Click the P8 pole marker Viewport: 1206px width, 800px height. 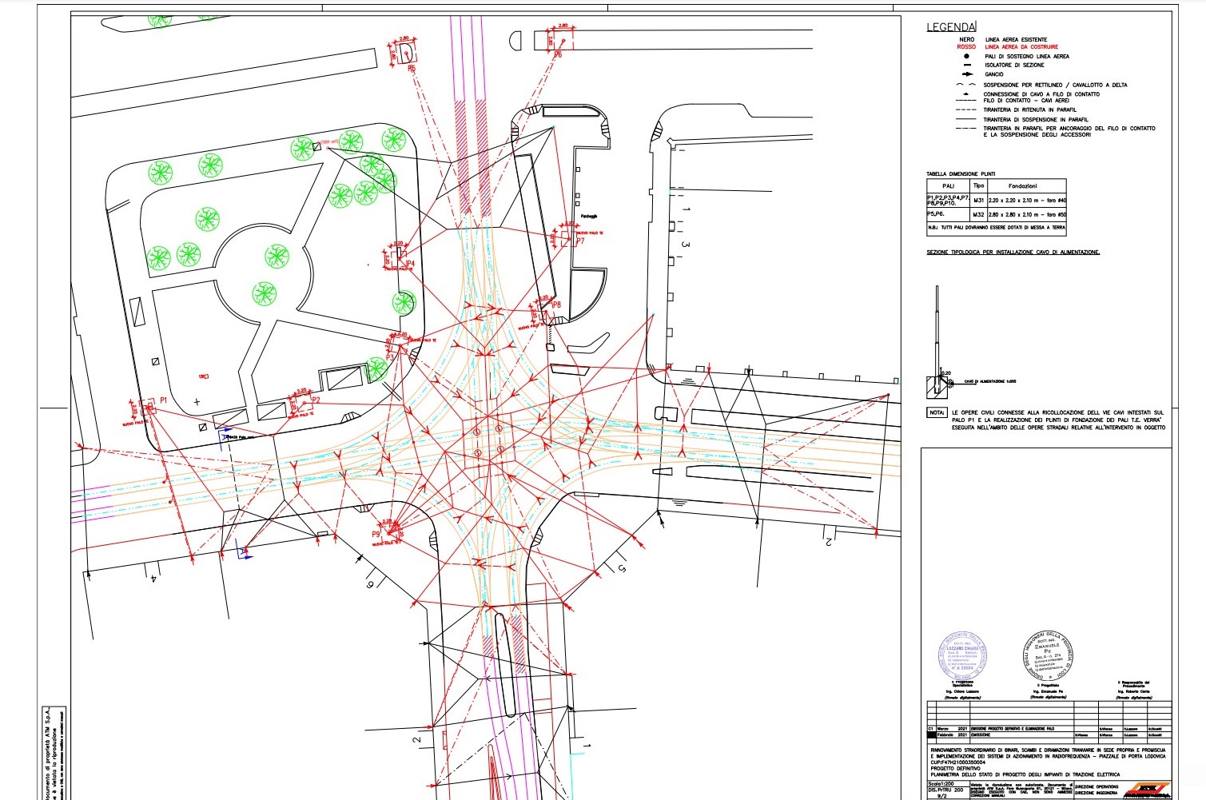(545, 312)
